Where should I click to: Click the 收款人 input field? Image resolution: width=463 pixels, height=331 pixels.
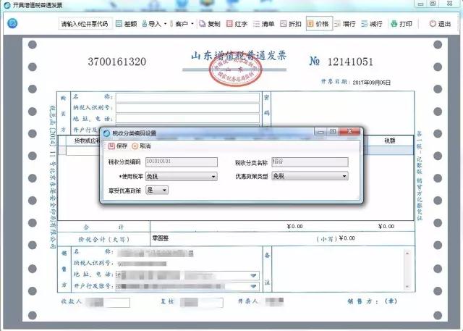[108, 302]
